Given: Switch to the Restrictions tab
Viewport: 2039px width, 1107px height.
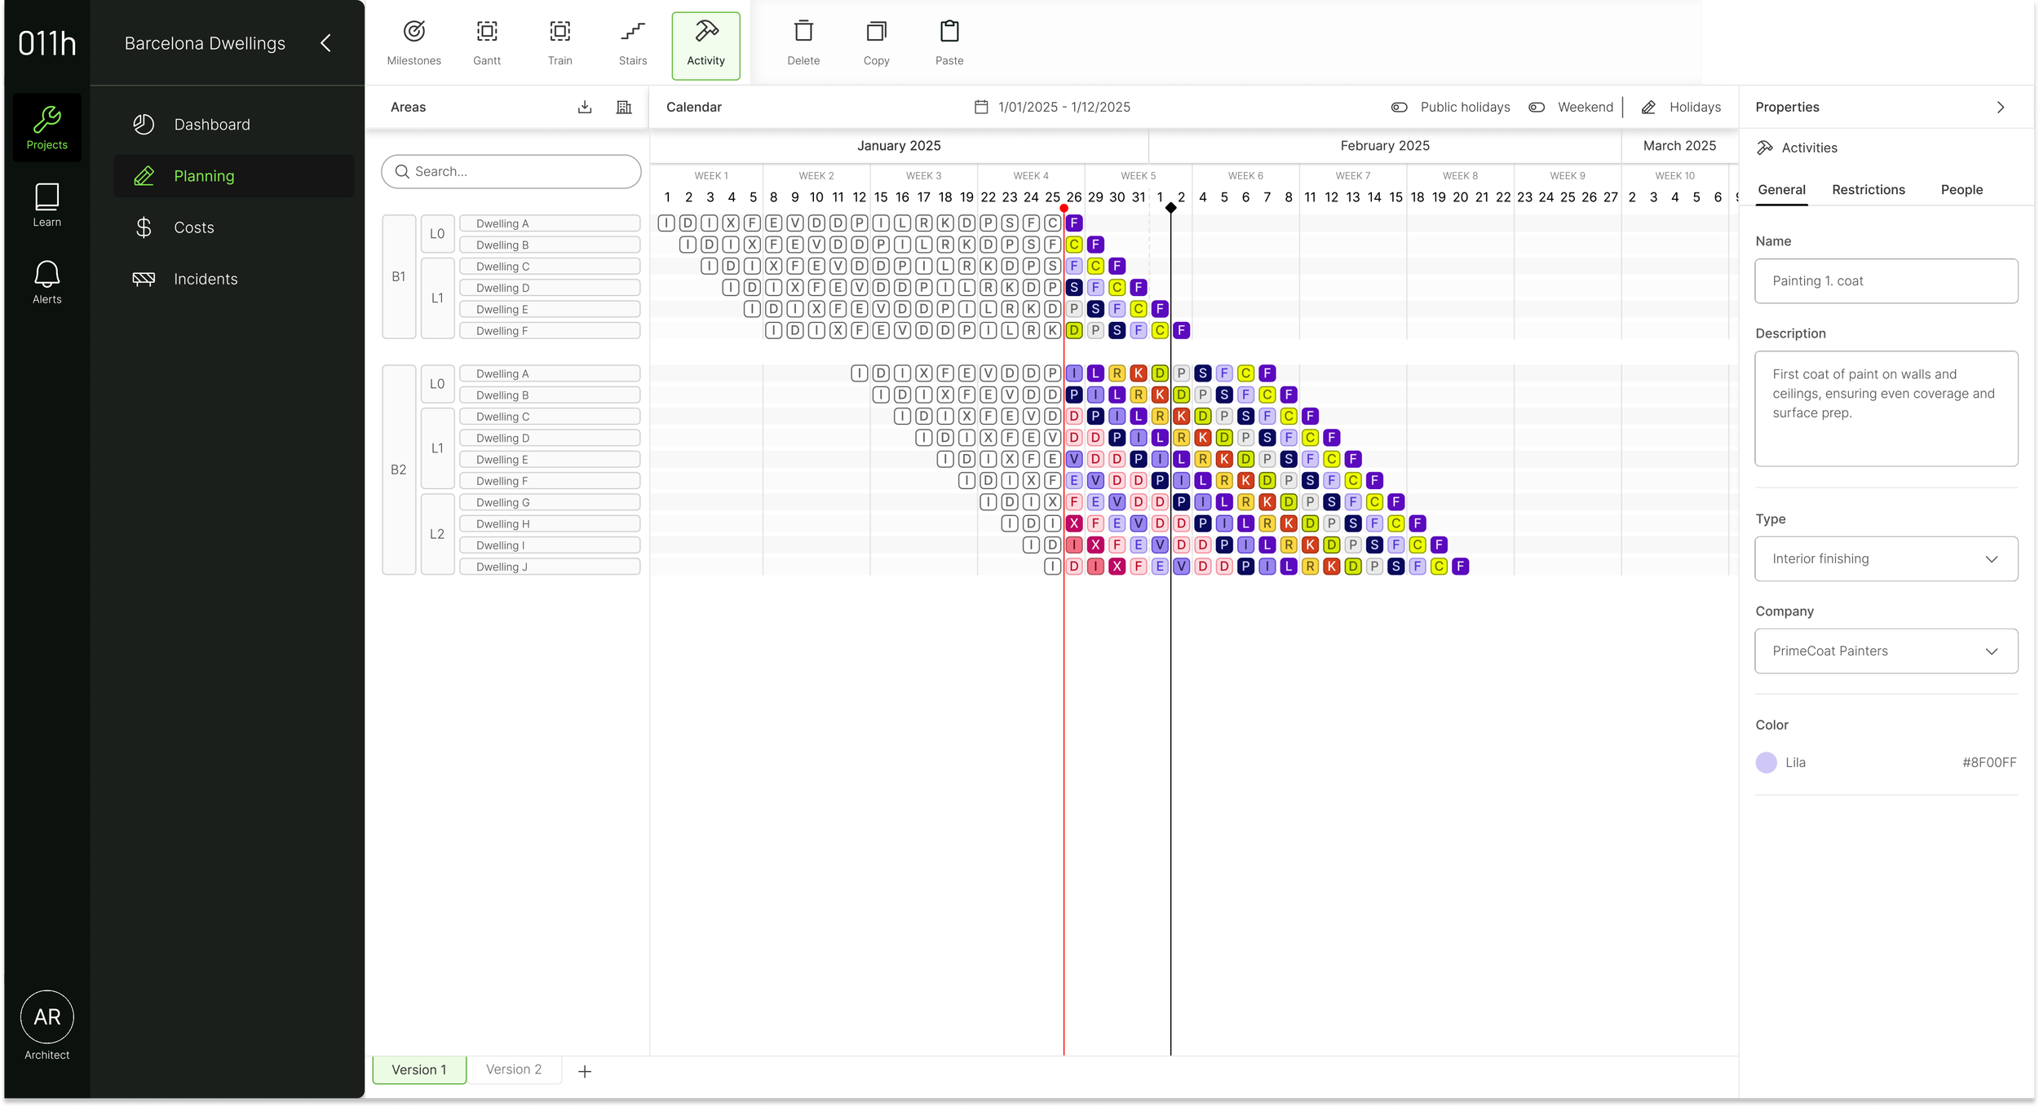Looking at the screenshot, I should coord(1868,189).
